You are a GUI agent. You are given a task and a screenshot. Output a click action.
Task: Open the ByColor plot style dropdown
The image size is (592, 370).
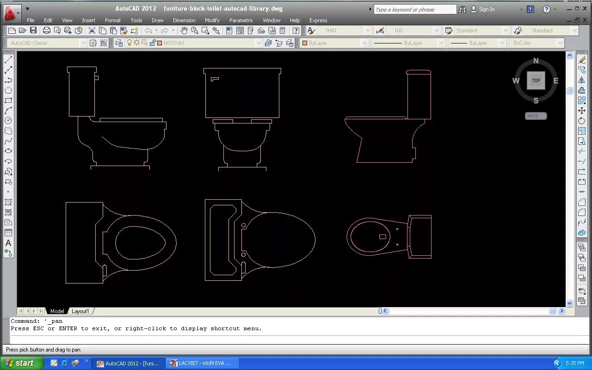(561, 43)
